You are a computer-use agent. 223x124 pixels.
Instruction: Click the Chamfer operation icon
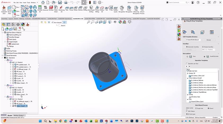tap(80, 9)
